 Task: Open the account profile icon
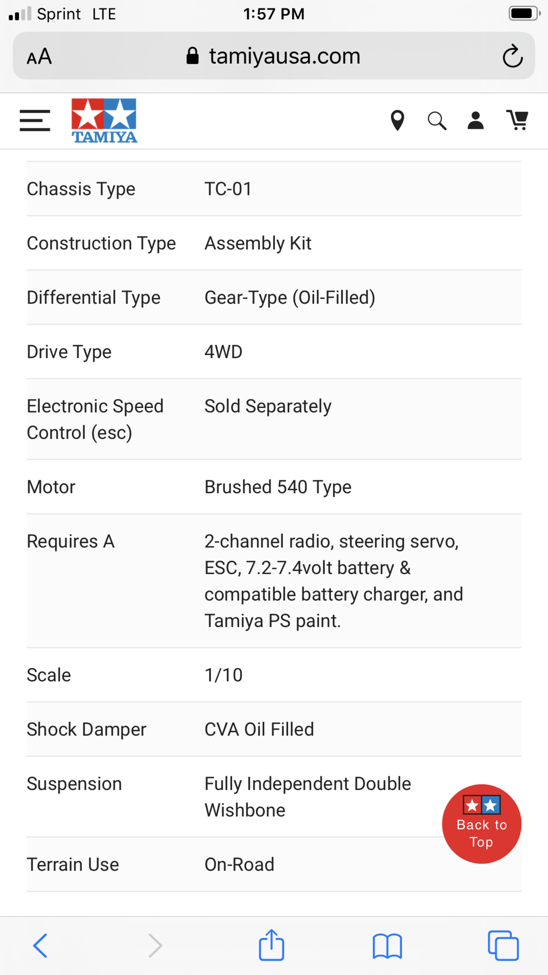coord(476,120)
